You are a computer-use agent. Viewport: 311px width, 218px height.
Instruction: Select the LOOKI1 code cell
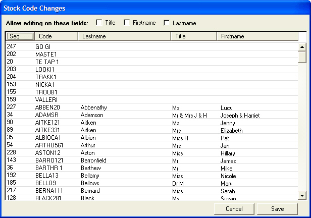tap(45, 70)
